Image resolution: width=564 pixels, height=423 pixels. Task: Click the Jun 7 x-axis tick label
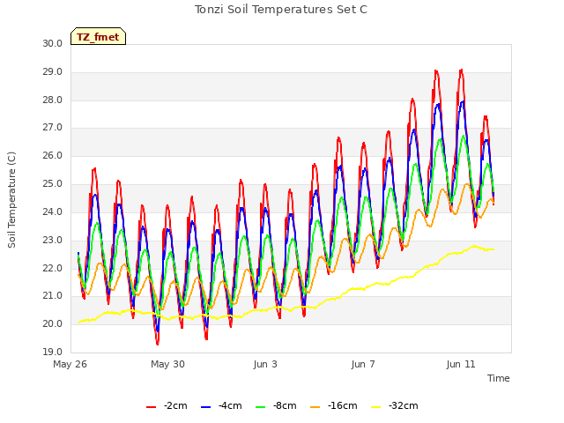click(x=363, y=364)
